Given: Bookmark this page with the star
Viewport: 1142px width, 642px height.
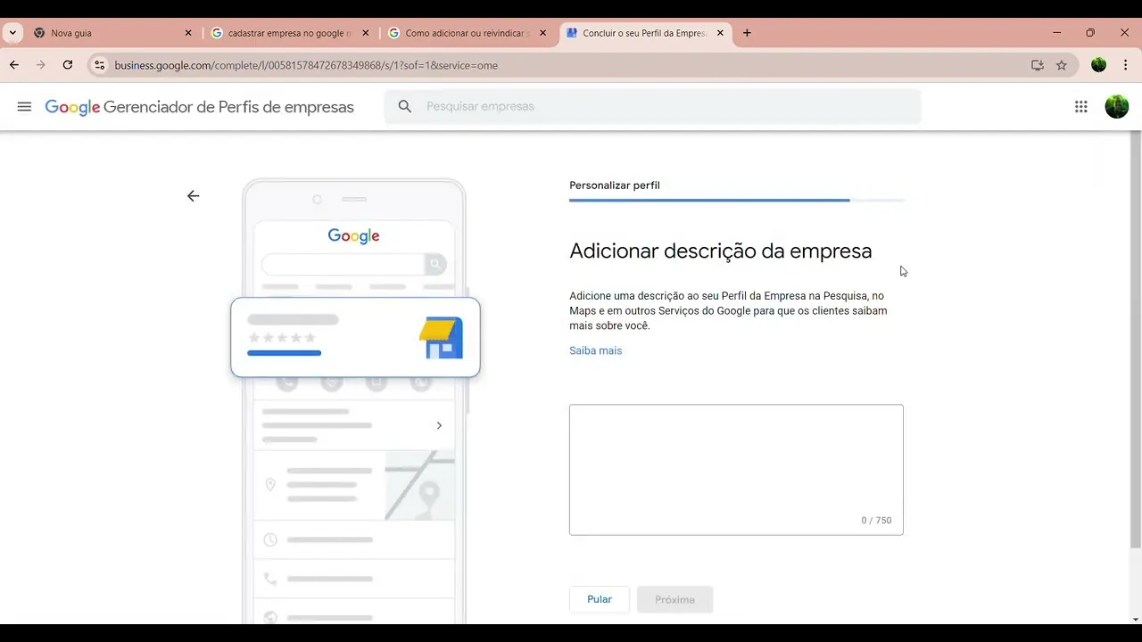Looking at the screenshot, I should [x=1062, y=65].
